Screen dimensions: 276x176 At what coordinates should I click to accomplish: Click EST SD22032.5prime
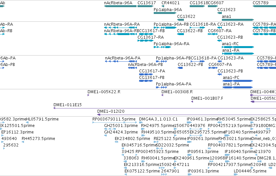160,148
